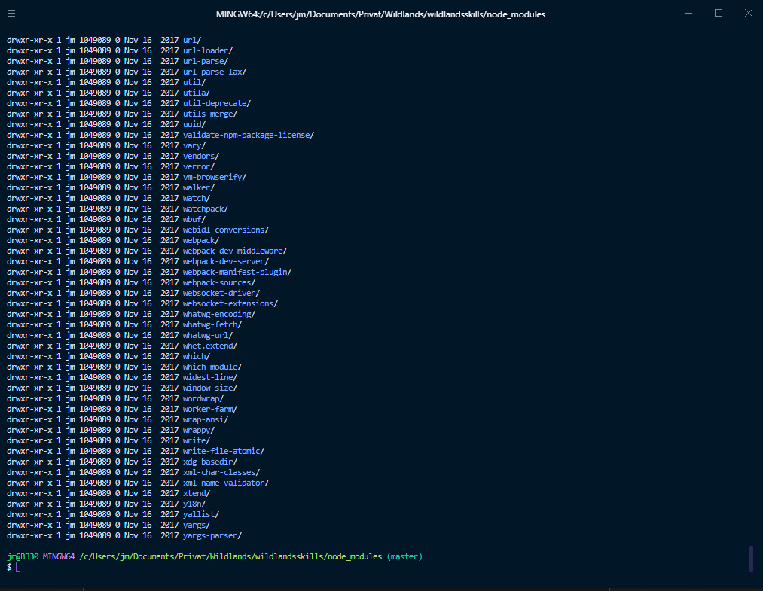Close the MINGW64 terminal window

[749, 14]
